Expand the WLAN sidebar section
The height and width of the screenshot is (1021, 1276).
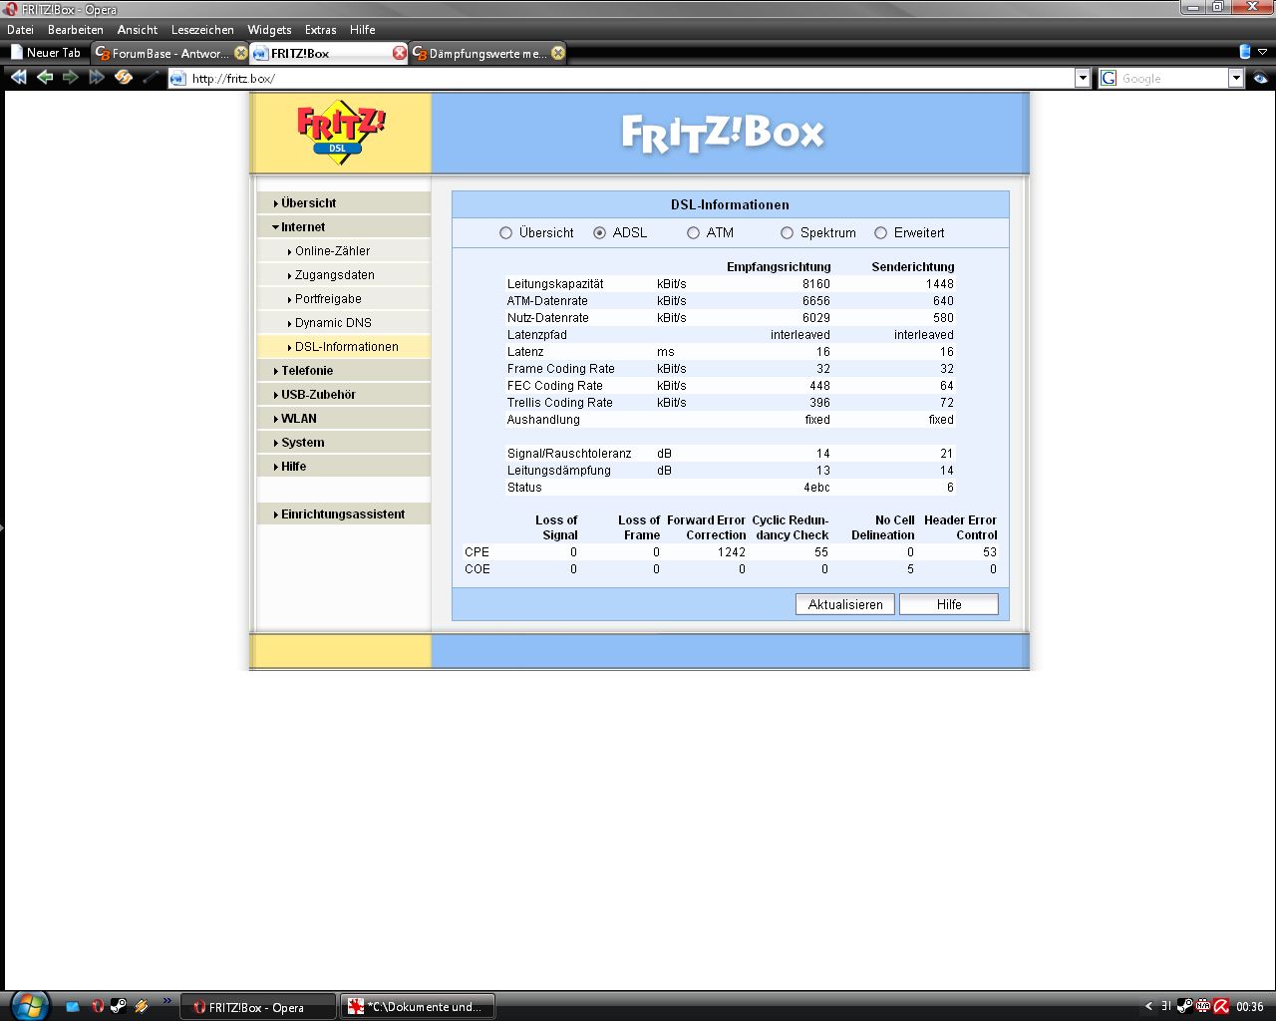[x=344, y=418]
